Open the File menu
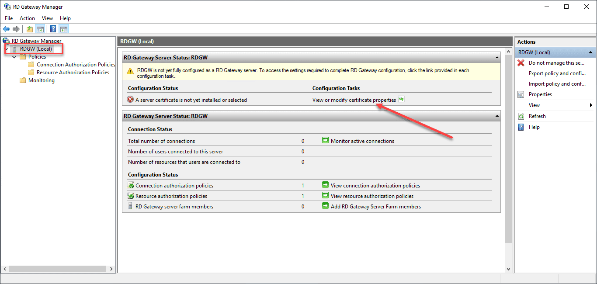This screenshot has width=597, height=284. (x=8, y=18)
